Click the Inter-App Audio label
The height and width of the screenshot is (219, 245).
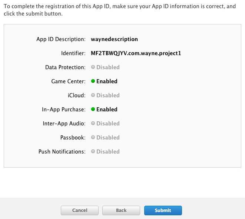tap(64, 124)
